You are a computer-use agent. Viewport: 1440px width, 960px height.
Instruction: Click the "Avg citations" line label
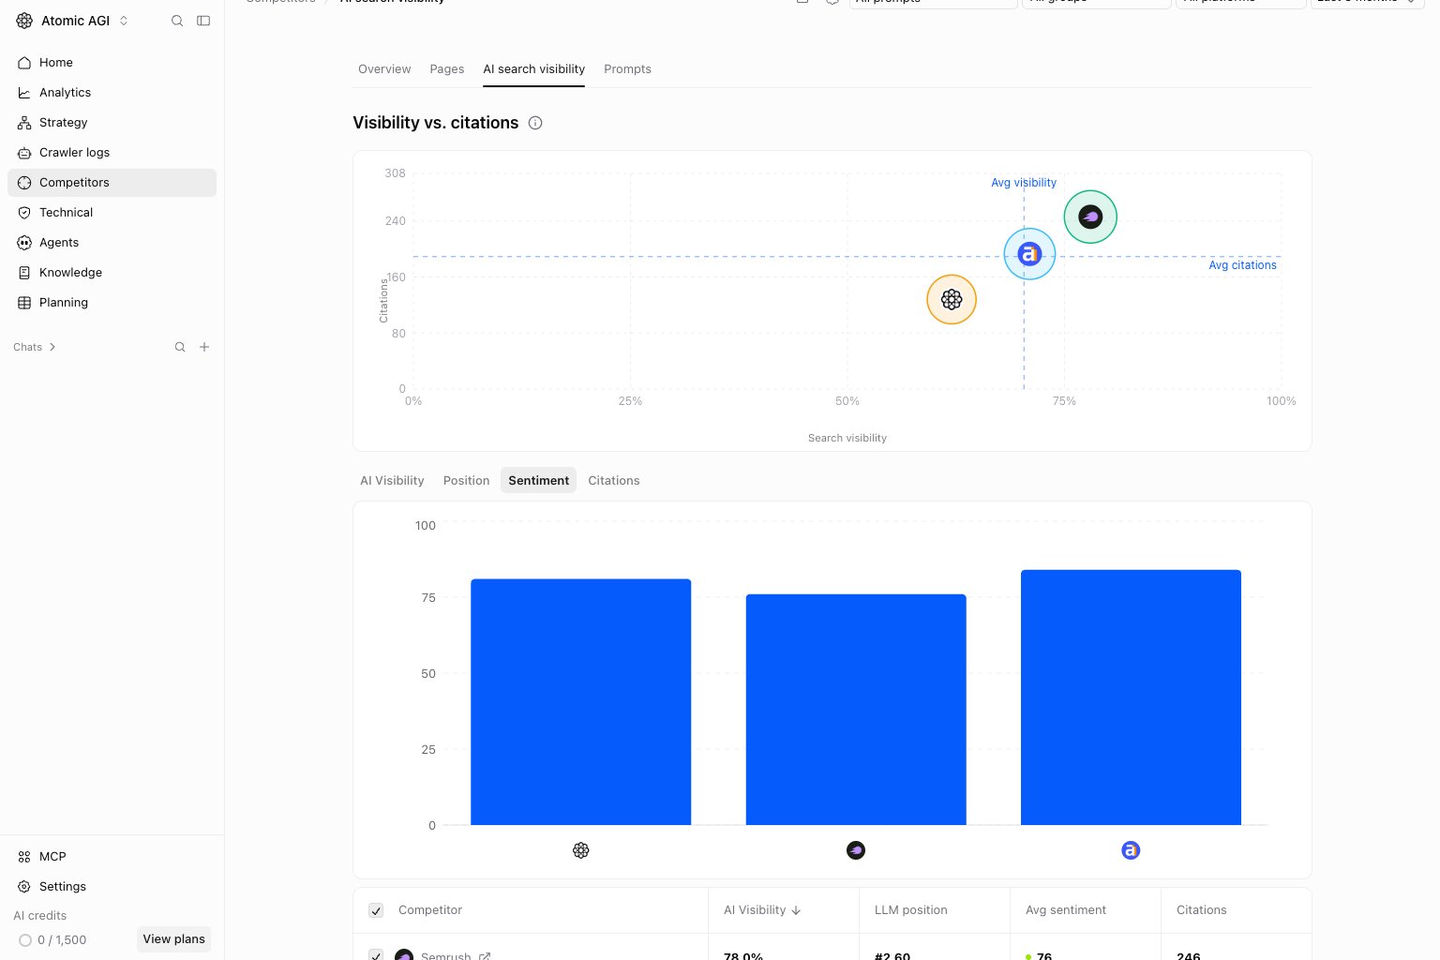click(x=1242, y=265)
